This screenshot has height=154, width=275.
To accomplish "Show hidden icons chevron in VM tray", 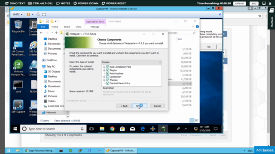I will pos(186,129).
